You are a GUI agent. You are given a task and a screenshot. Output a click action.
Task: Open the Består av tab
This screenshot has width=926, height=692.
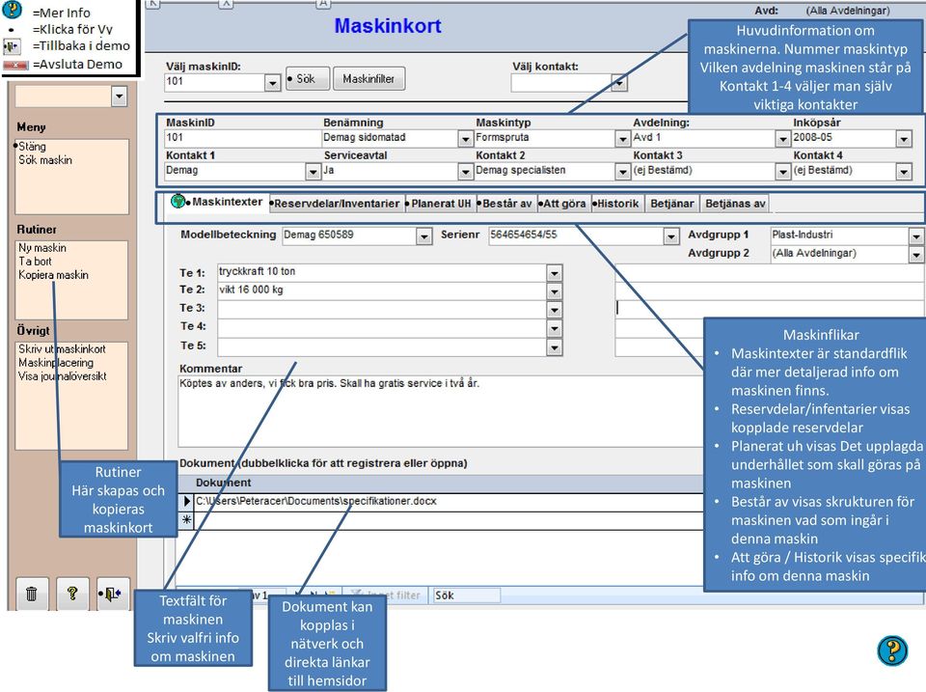[506, 204]
